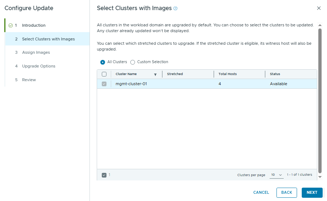Click the scroll down arrow icon
This screenshot has width=327, height=201.
tap(319, 177)
